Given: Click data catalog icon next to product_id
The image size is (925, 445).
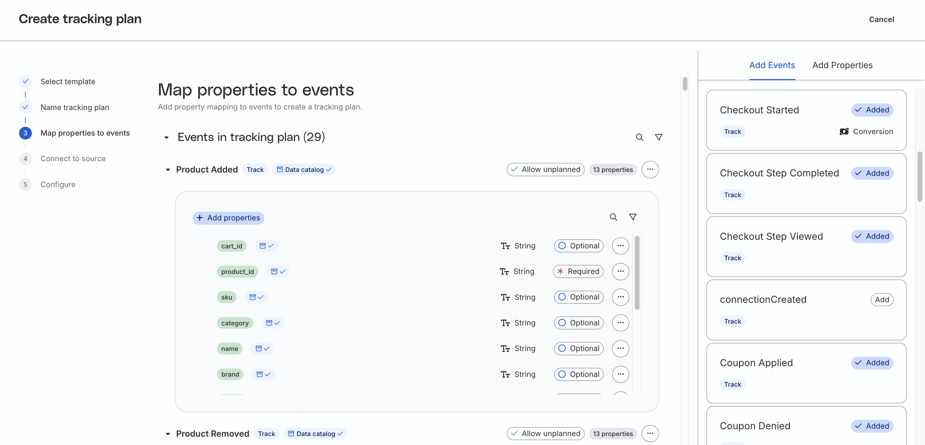Looking at the screenshot, I should click(x=278, y=271).
